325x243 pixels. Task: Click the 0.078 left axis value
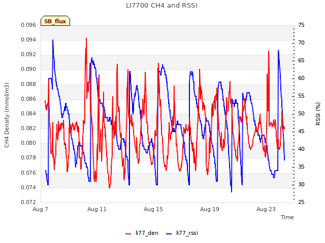click(28, 157)
